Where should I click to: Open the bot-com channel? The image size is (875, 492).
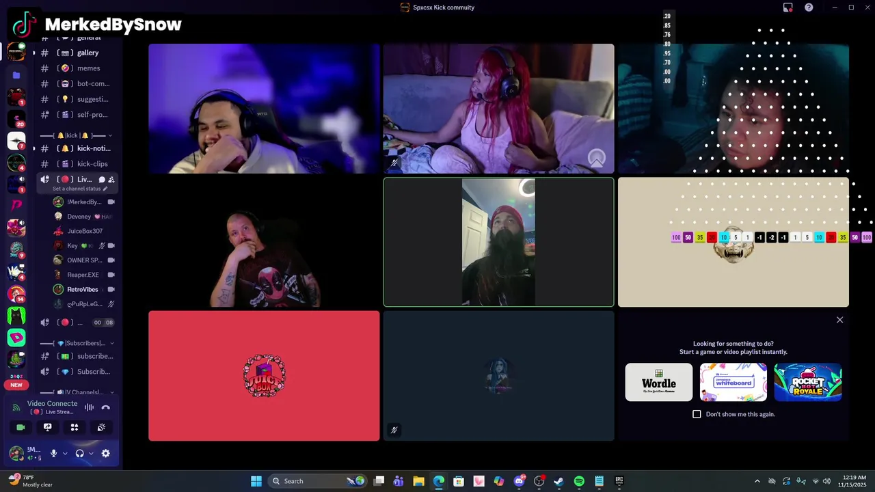[77, 83]
